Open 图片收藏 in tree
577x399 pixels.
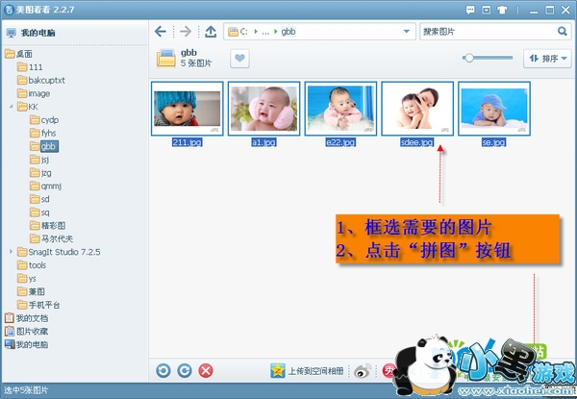click(x=27, y=332)
